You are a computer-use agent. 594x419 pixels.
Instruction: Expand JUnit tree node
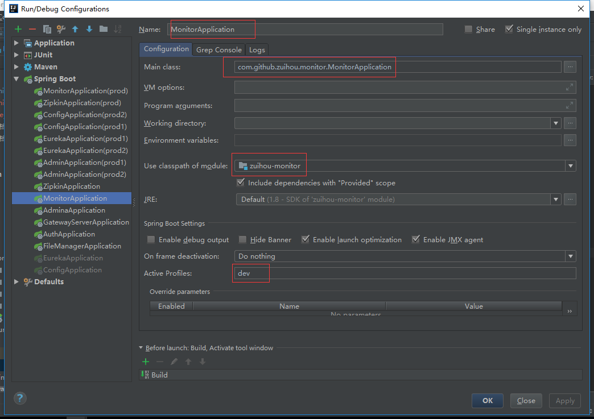tap(16, 55)
